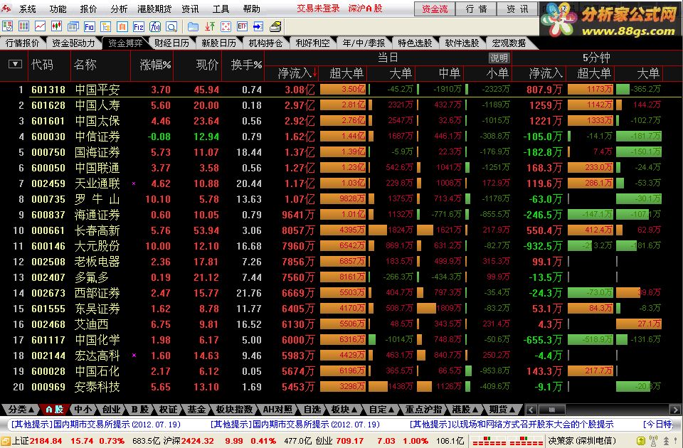Open the 分析 menu
Image resolution: width=683 pixels, height=448 pixels.
point(119,9)
